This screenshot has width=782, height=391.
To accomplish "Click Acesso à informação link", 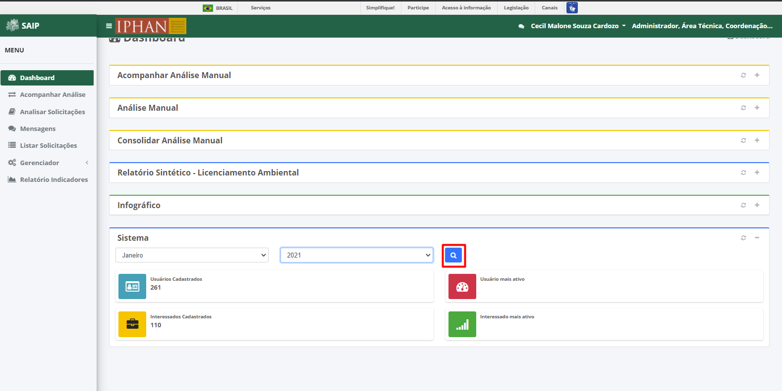I will tap(466, 8).
